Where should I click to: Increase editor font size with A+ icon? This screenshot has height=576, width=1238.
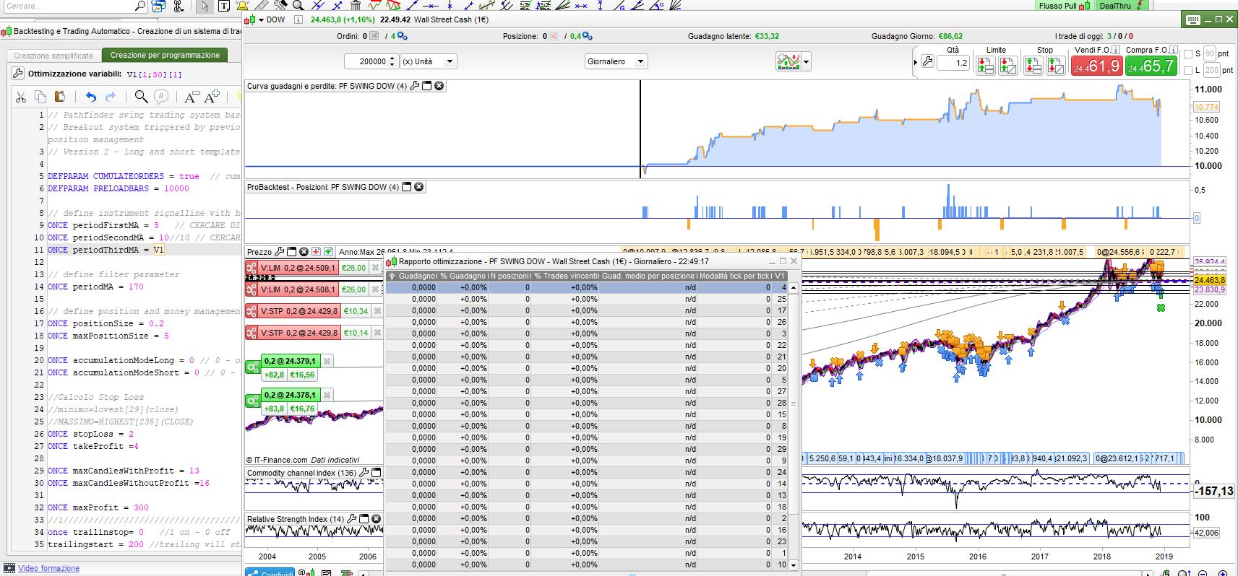212,97
